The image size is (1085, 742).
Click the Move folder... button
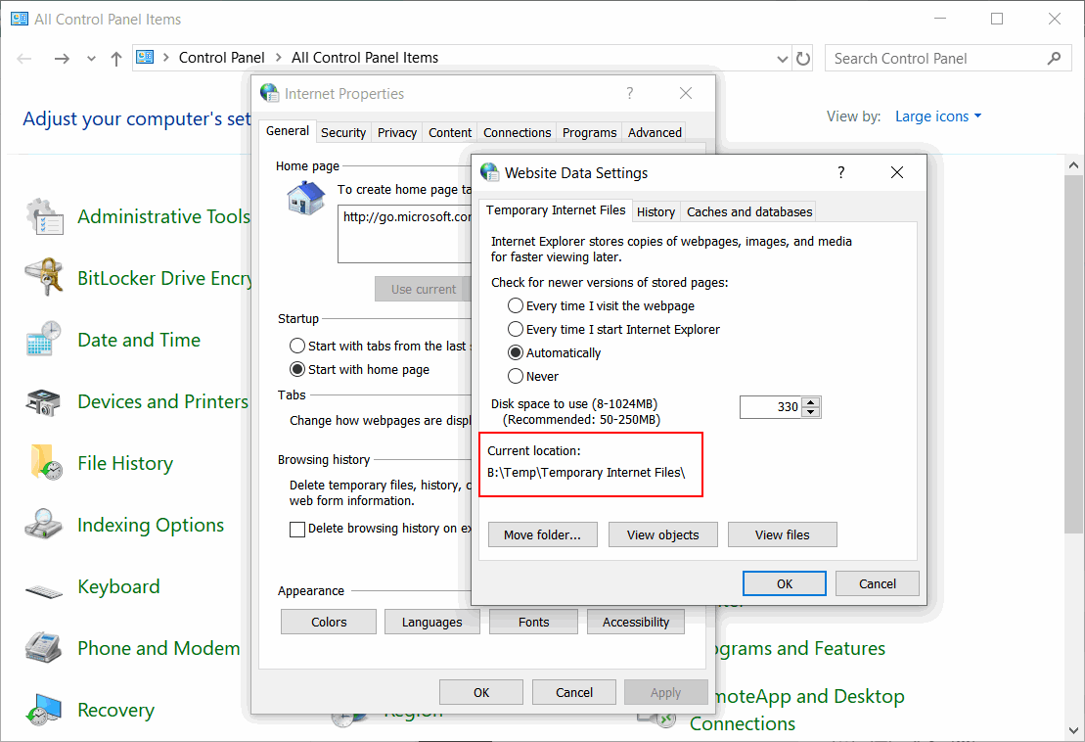[x=542, y=534]
